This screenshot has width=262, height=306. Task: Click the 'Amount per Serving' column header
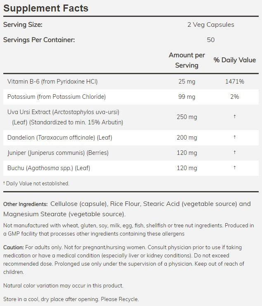pos(186,60)
